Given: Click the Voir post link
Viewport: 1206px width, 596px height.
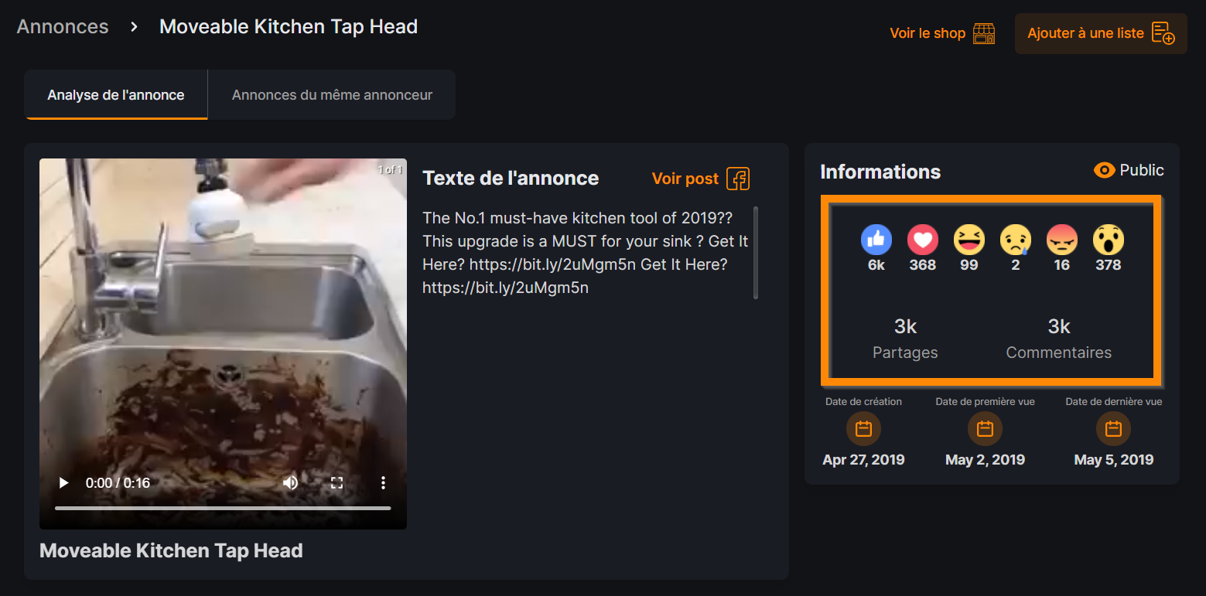Looking at the screenshot, I should (685, 179).
